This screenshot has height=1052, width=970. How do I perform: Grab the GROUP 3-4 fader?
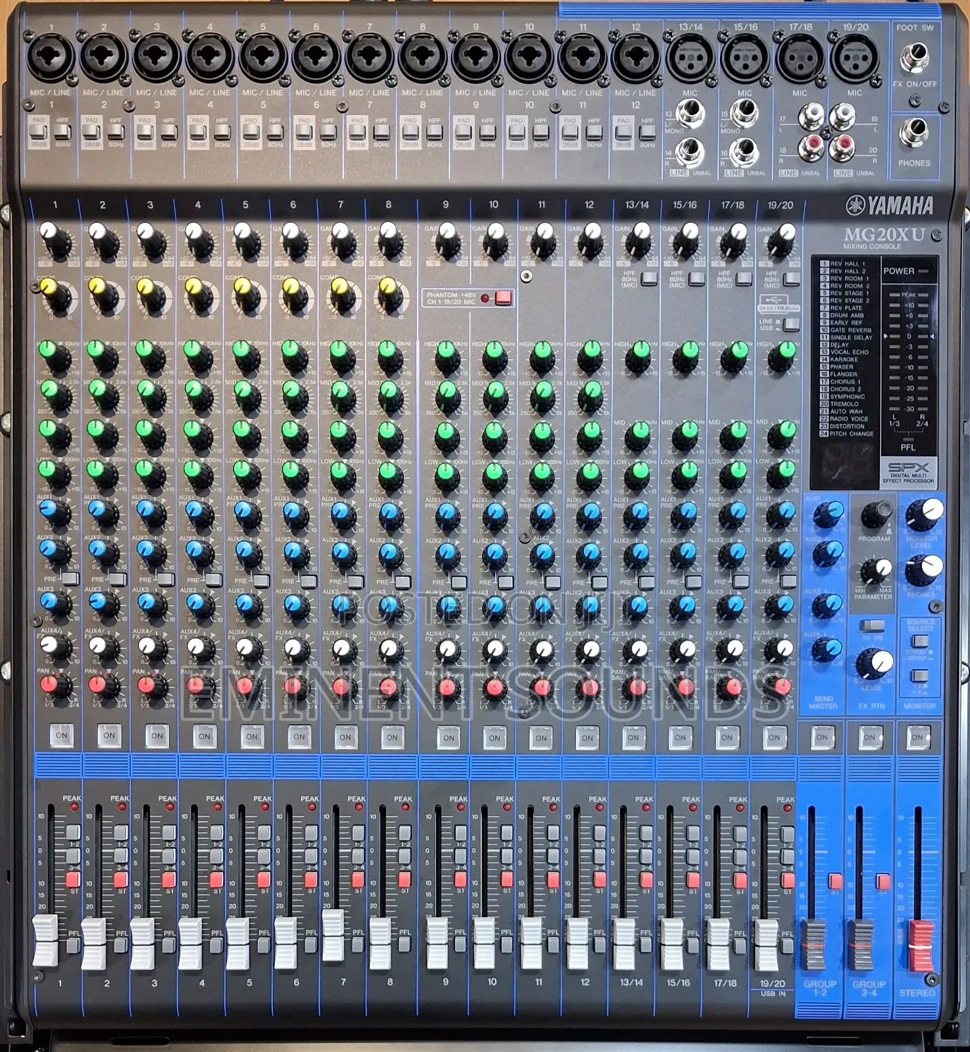pos(861,946)
